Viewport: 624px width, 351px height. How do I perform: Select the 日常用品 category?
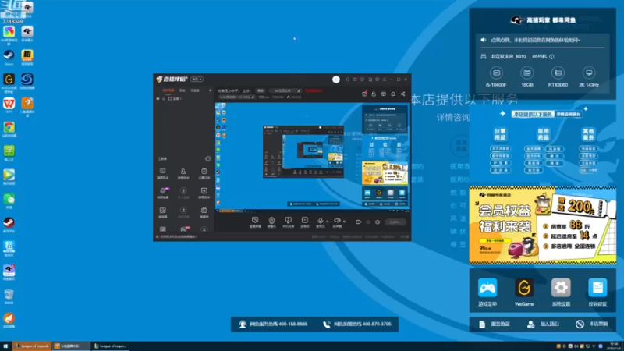[x=500, y=134]
